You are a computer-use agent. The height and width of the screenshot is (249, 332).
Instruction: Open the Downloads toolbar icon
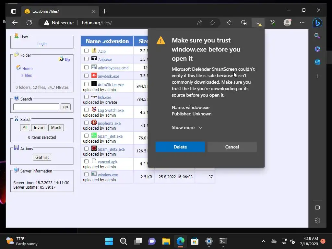pos(258,23)
